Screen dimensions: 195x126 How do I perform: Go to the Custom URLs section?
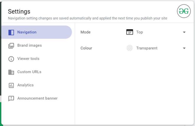coord(29,72)
